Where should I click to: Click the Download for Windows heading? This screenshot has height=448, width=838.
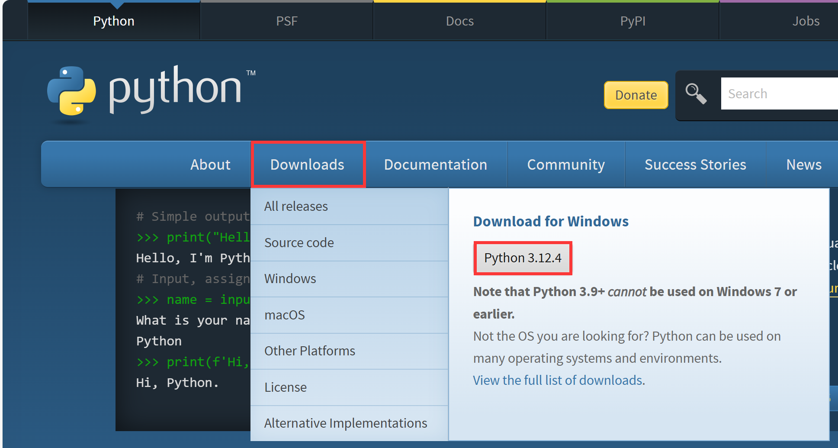551,222
